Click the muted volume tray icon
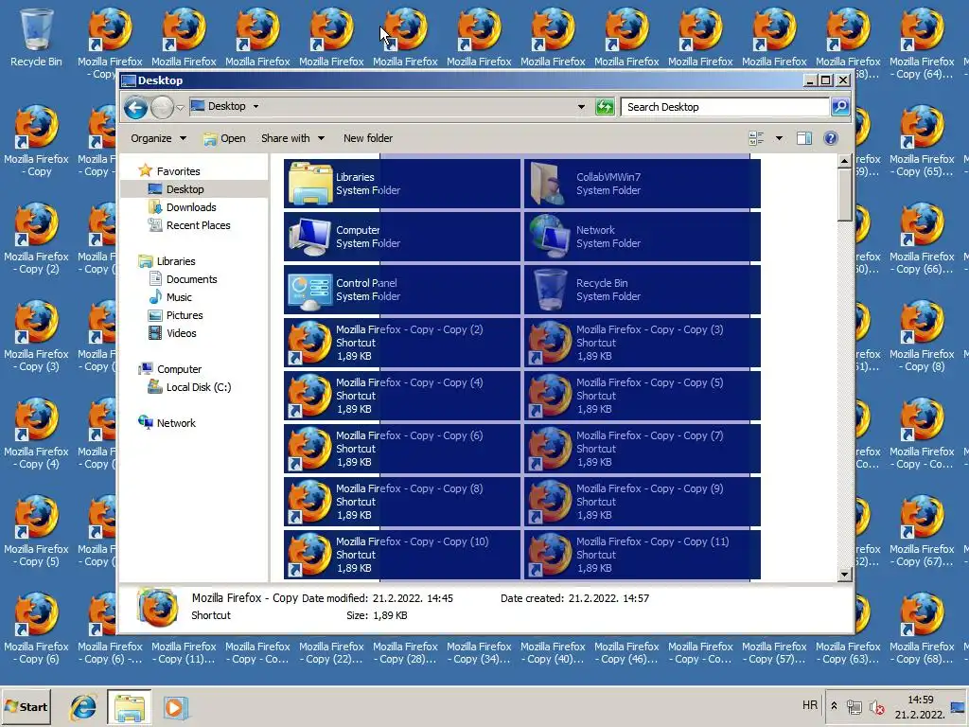The image size is (969, 727). [x=876, y=707]
